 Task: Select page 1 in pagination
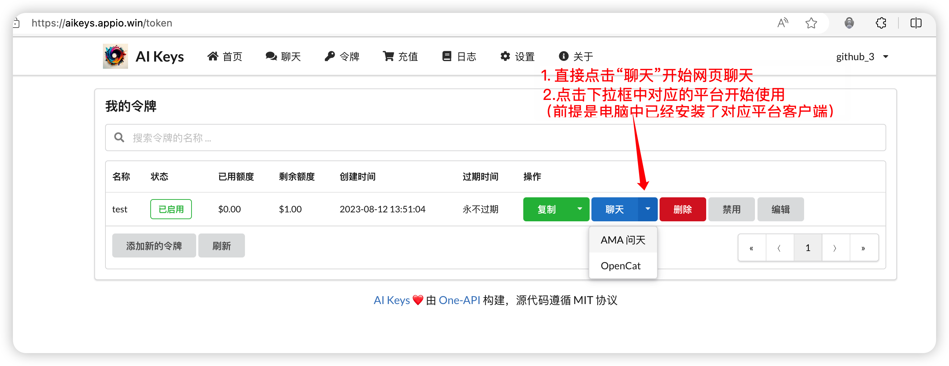coord(808,248)
